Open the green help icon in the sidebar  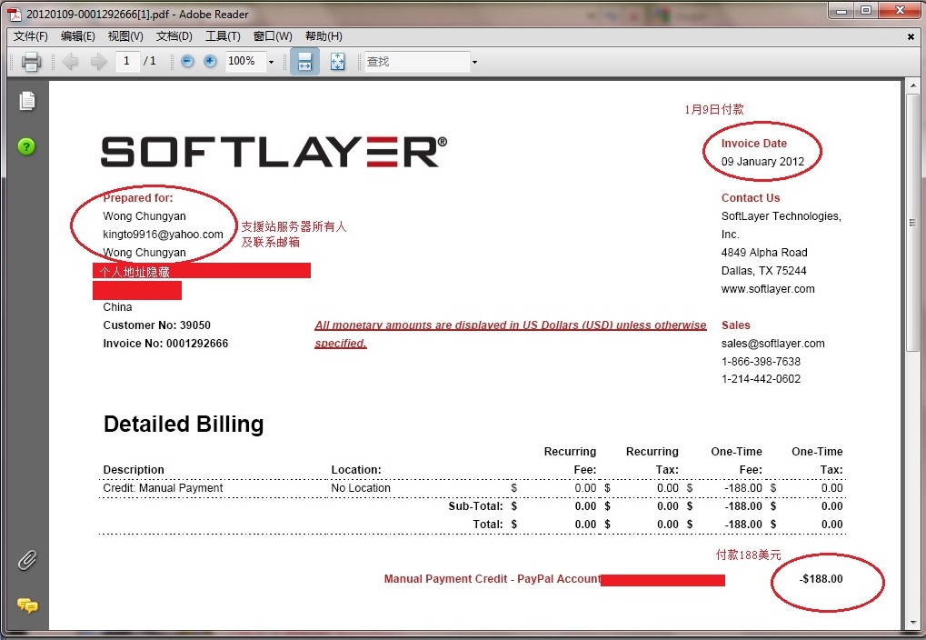click(26, 146)
